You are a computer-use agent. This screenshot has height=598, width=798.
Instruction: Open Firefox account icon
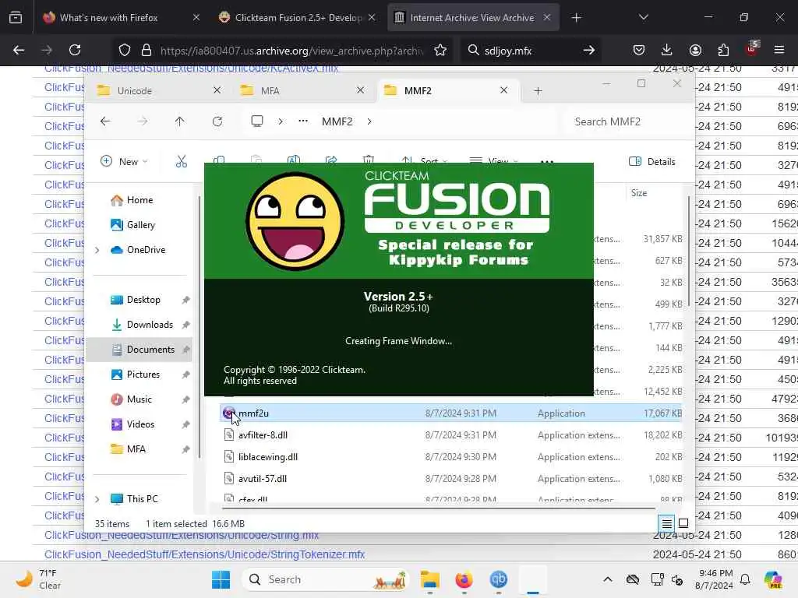pos(695,50)
